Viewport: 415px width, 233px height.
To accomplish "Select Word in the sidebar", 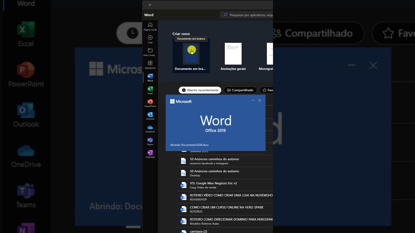I will tap(150, 78).
